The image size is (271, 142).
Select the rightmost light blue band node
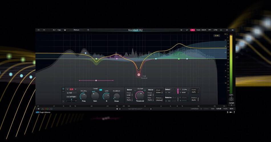tap(187, 59)
